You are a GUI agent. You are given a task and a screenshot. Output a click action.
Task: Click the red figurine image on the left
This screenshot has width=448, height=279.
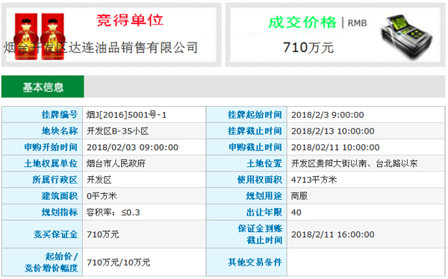click(x=26, y=37)
